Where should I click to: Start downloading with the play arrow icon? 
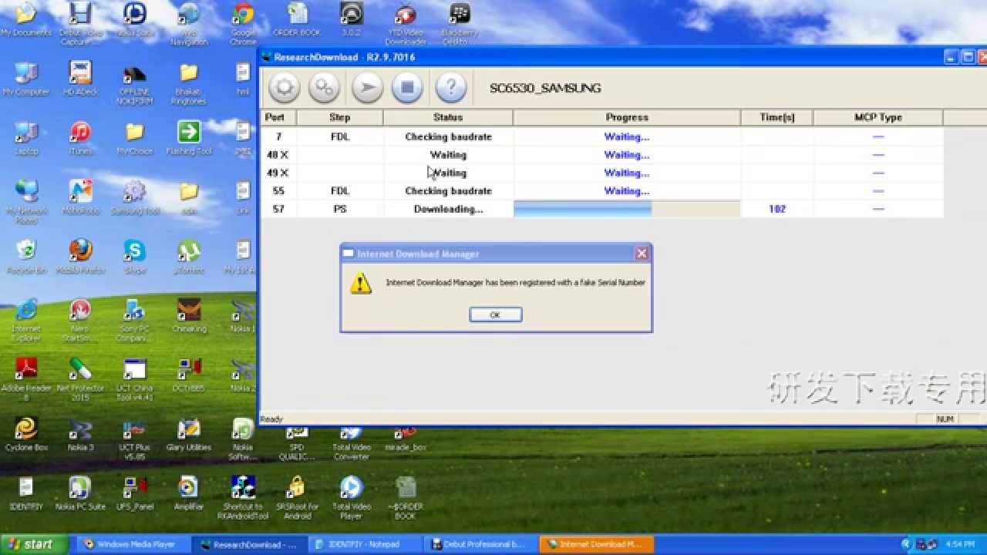(x=367, y=88)
